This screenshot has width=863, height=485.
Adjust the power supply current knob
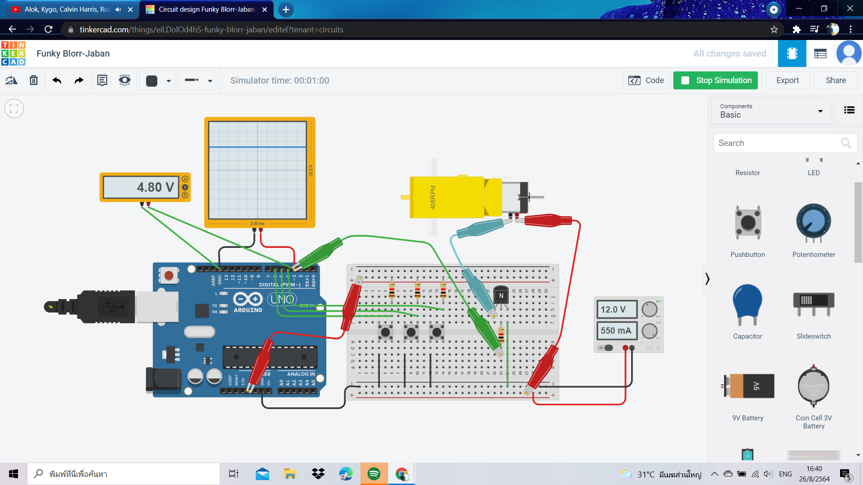pyautogui.click(x=649, y=331)
